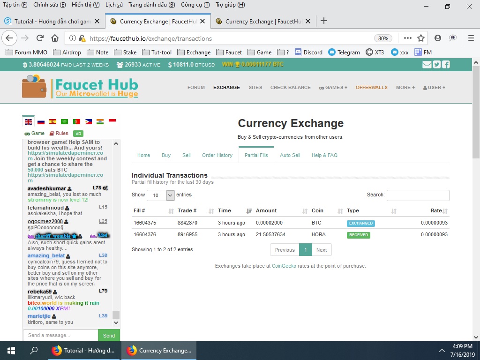Select Portuguese chat flag
480x360 pixels.
tap(76, 121)
